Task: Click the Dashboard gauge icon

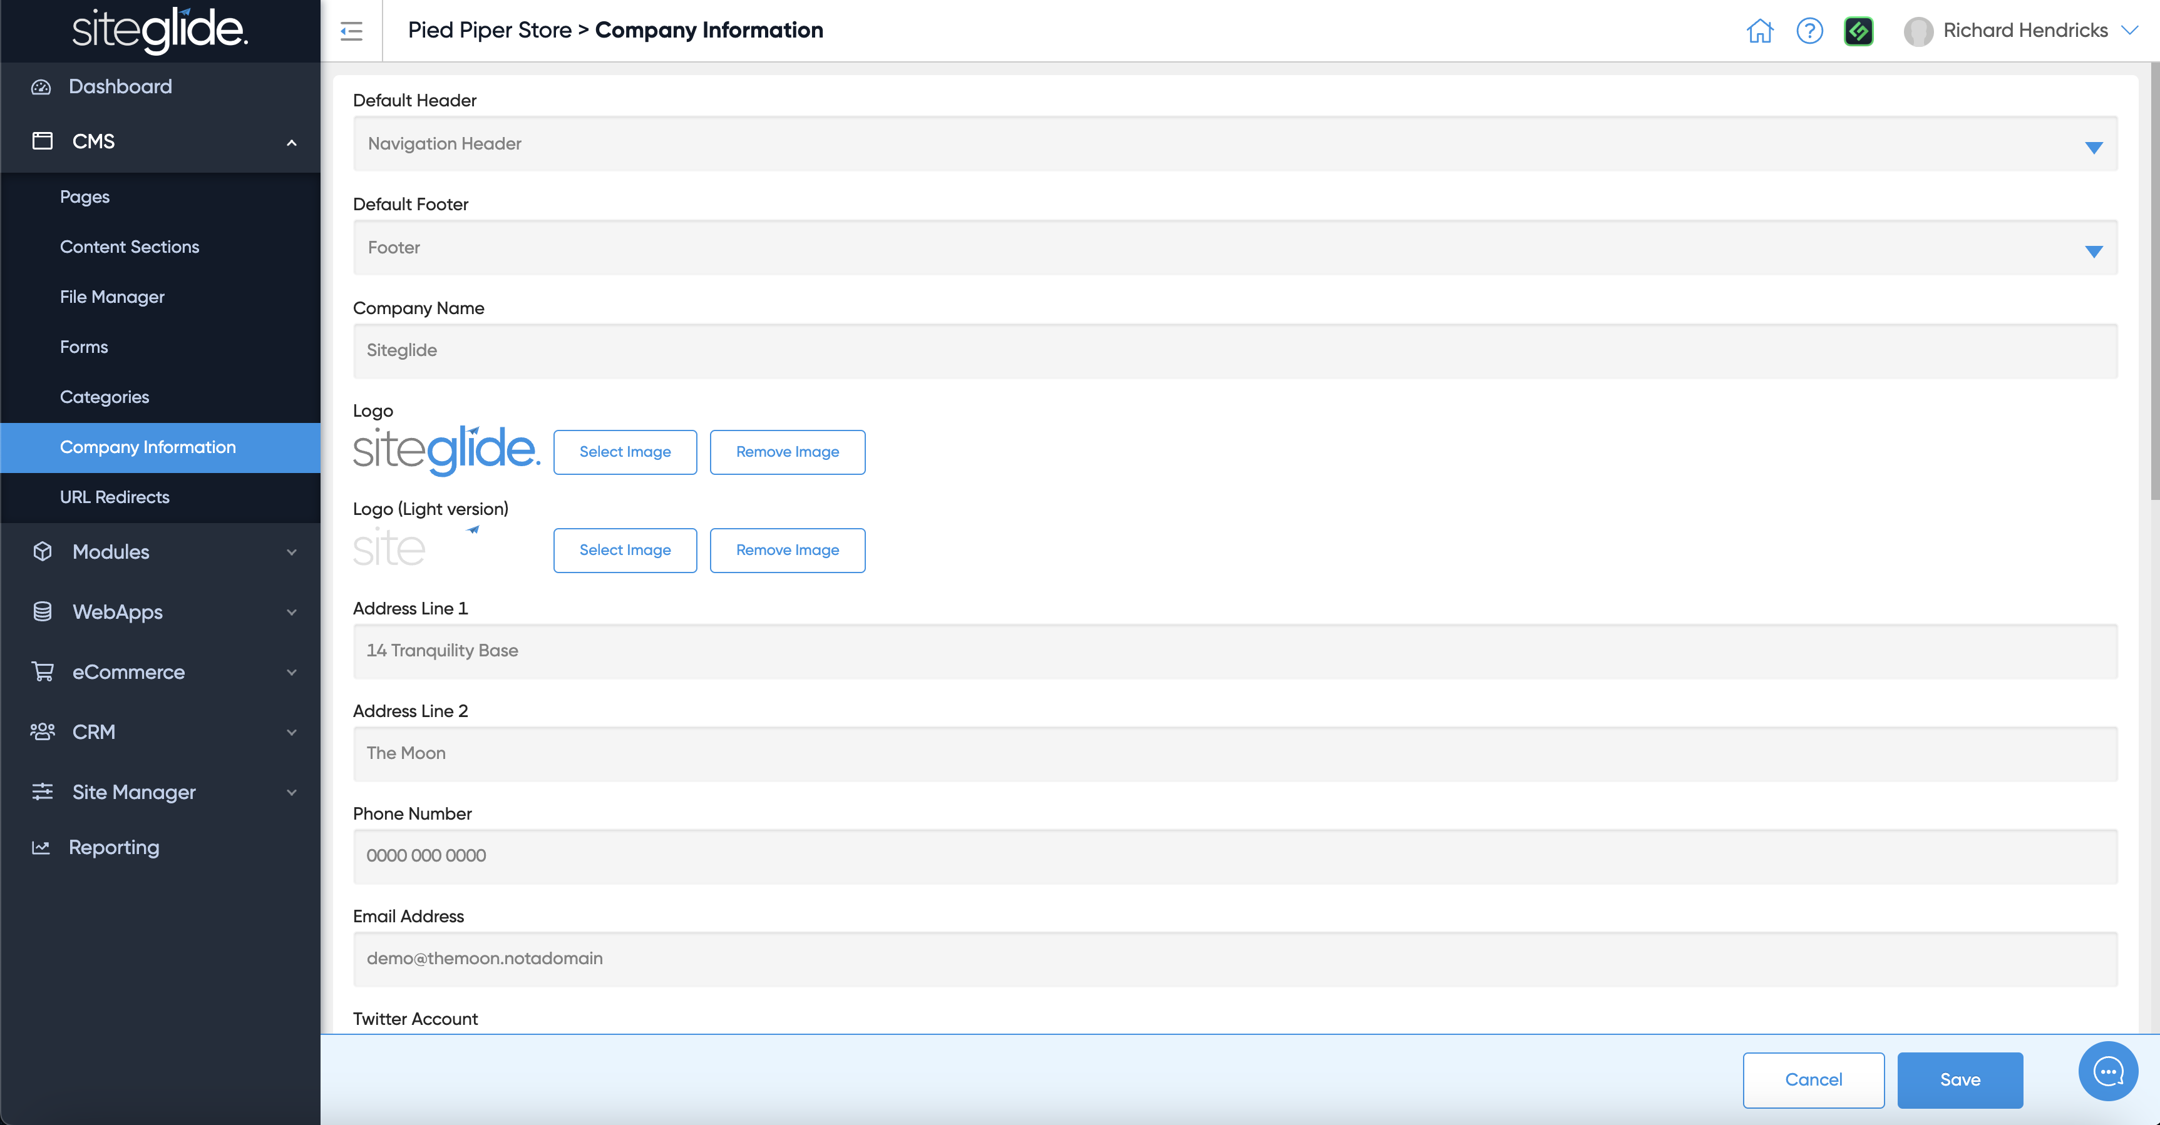Action: point(41,87)
